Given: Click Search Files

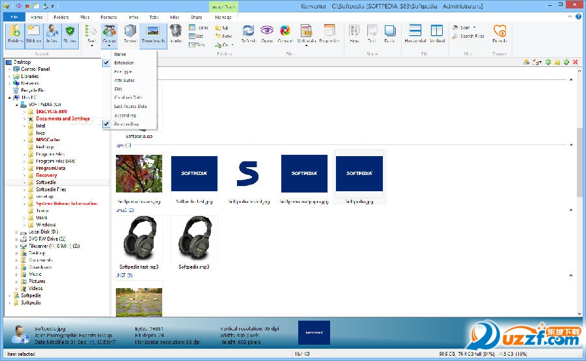Looking at the screenshot, I should pos(468,36).
